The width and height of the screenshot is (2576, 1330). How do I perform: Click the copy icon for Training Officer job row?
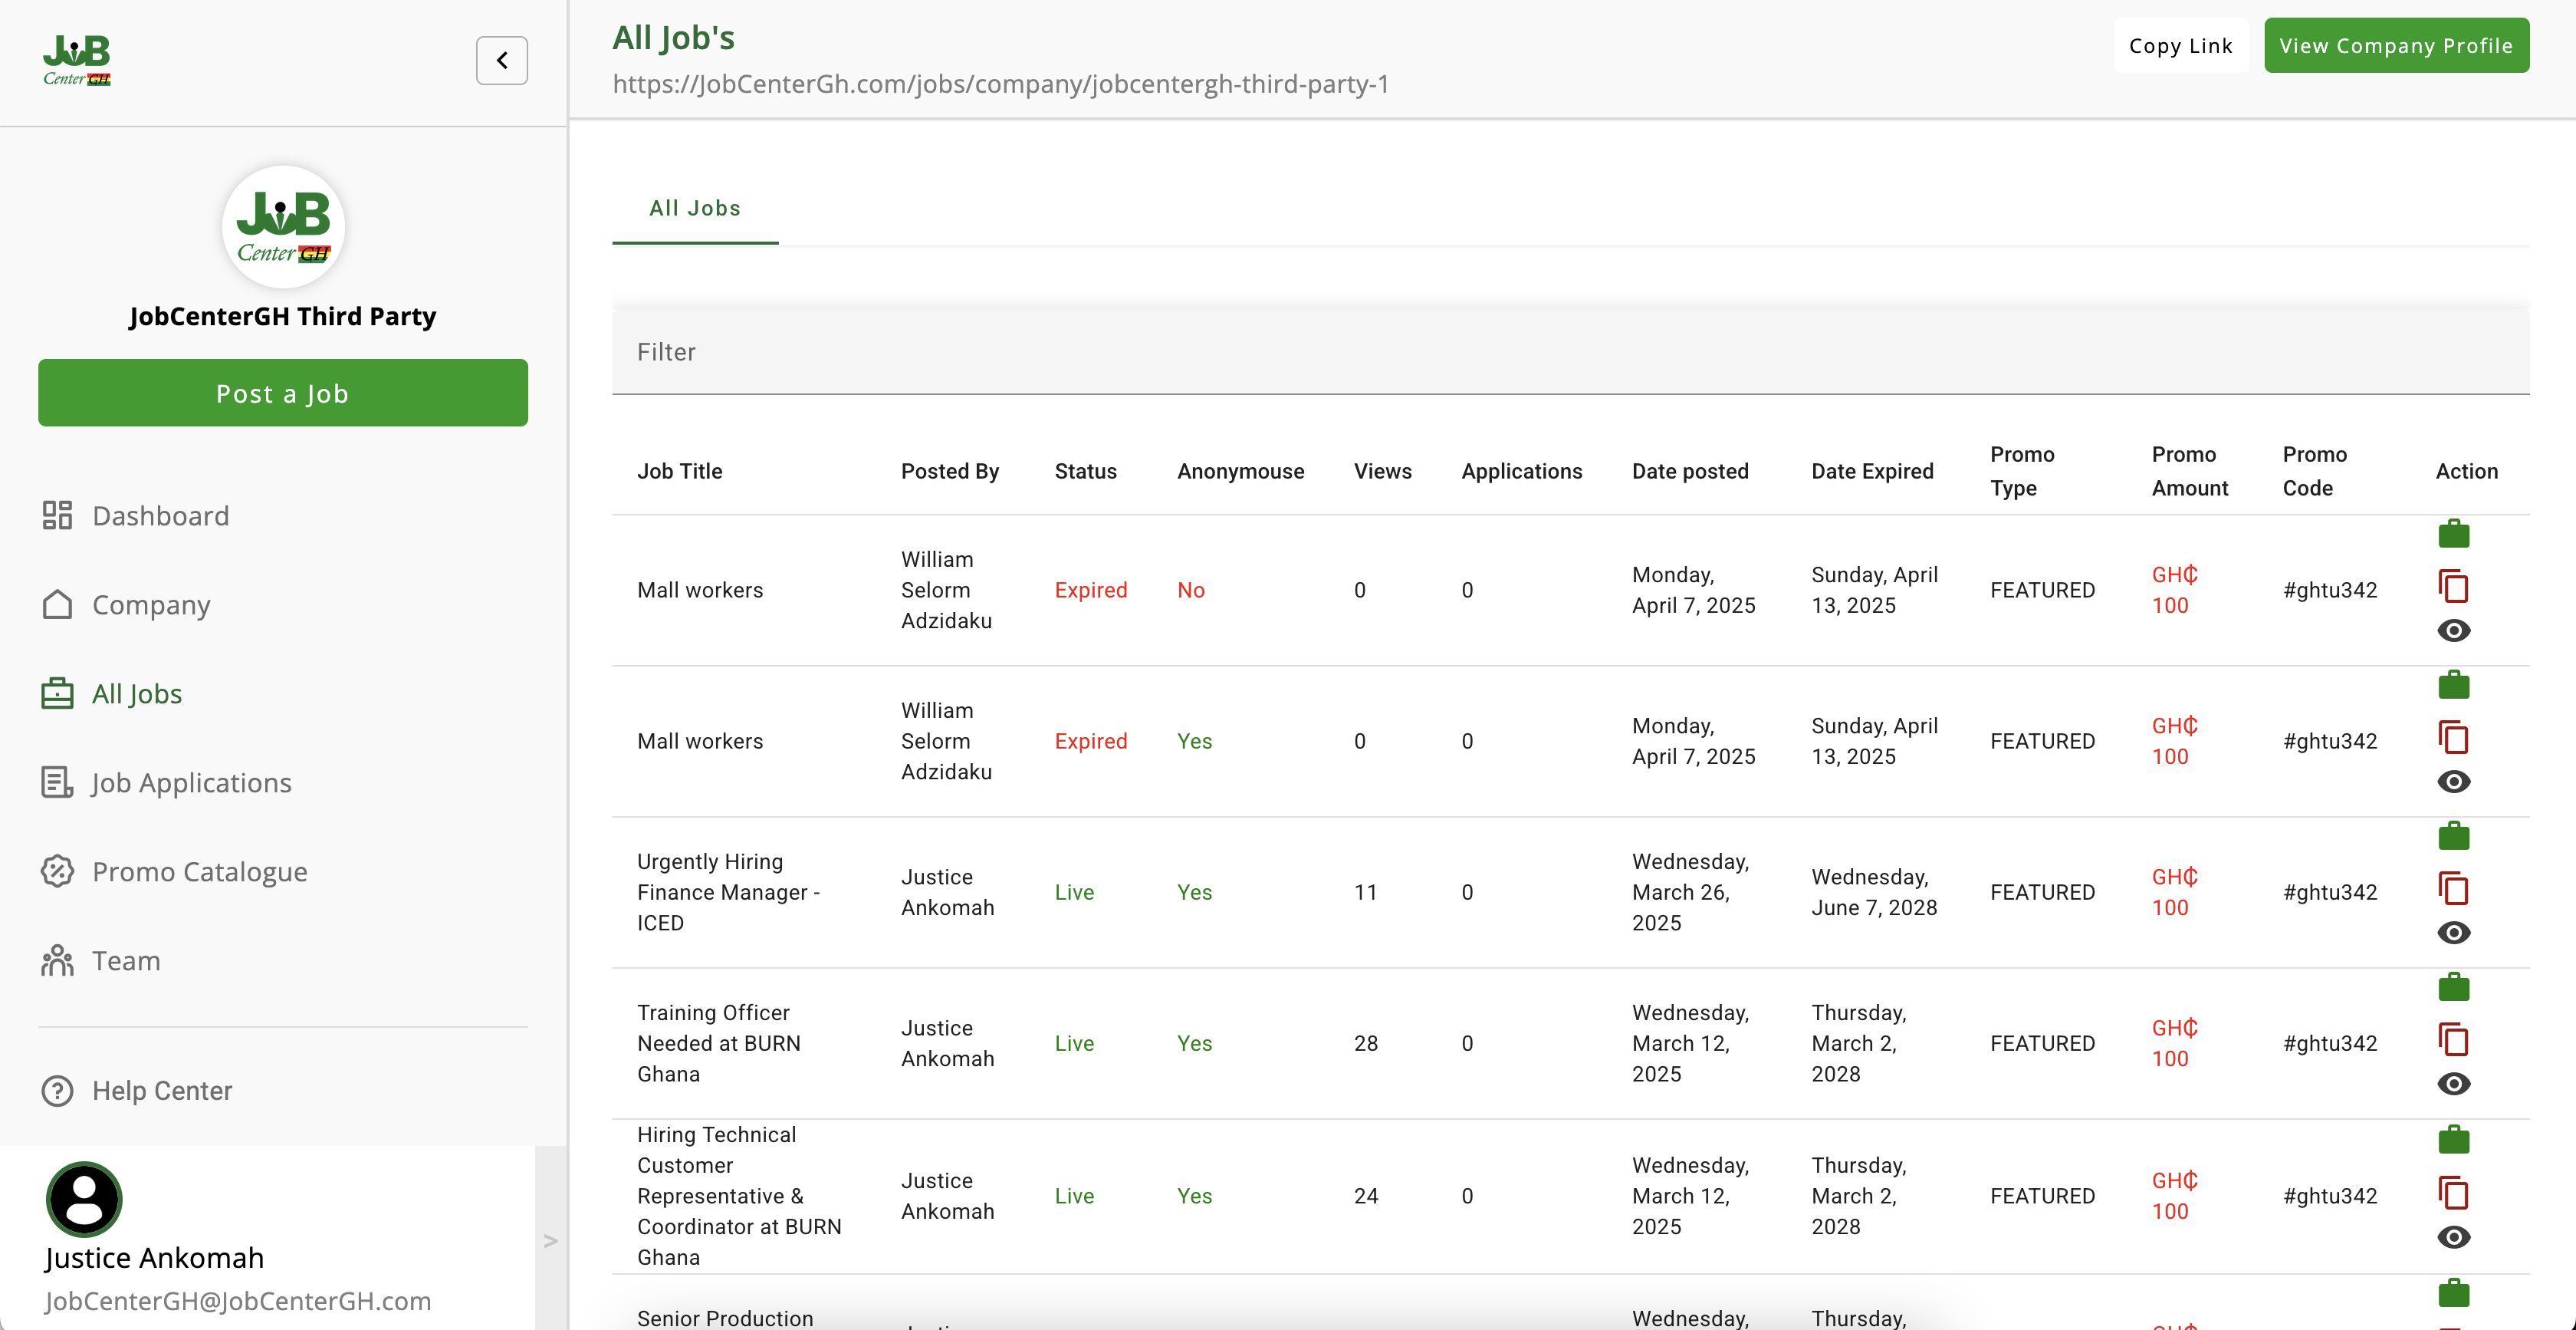[2453, 1040]
